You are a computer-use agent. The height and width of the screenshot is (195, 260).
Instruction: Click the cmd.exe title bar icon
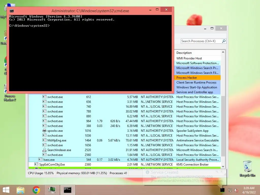coord(12,11)
